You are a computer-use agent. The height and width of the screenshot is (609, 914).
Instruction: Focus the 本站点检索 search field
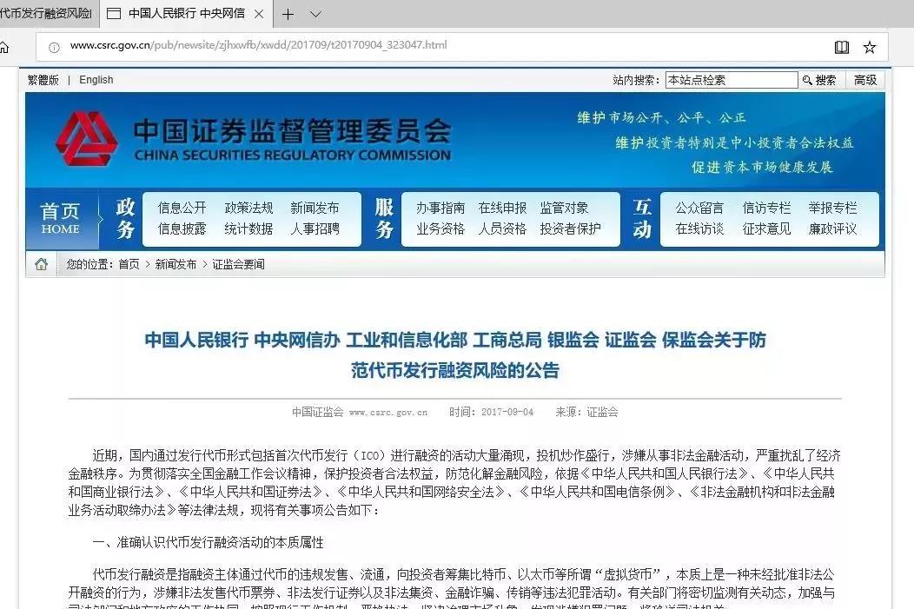[731, 80]
